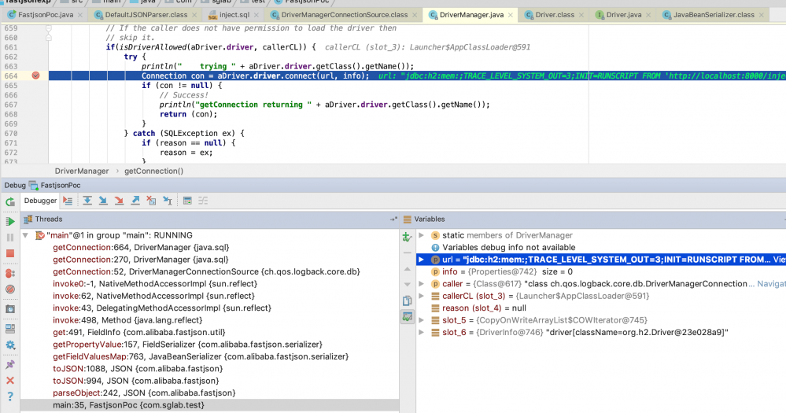Select getConnection:270 DriverManager frame

click(141, 260)
